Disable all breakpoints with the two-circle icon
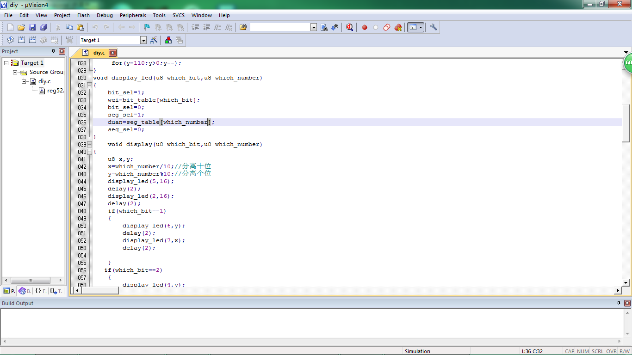 [x=387, y=27]
